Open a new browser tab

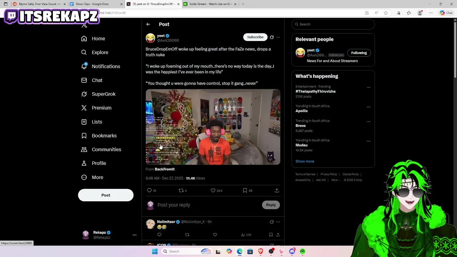243,4
